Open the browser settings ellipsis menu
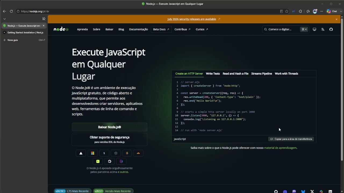The height and width of the screenshot is (193, 344). (x=321, y=11)
